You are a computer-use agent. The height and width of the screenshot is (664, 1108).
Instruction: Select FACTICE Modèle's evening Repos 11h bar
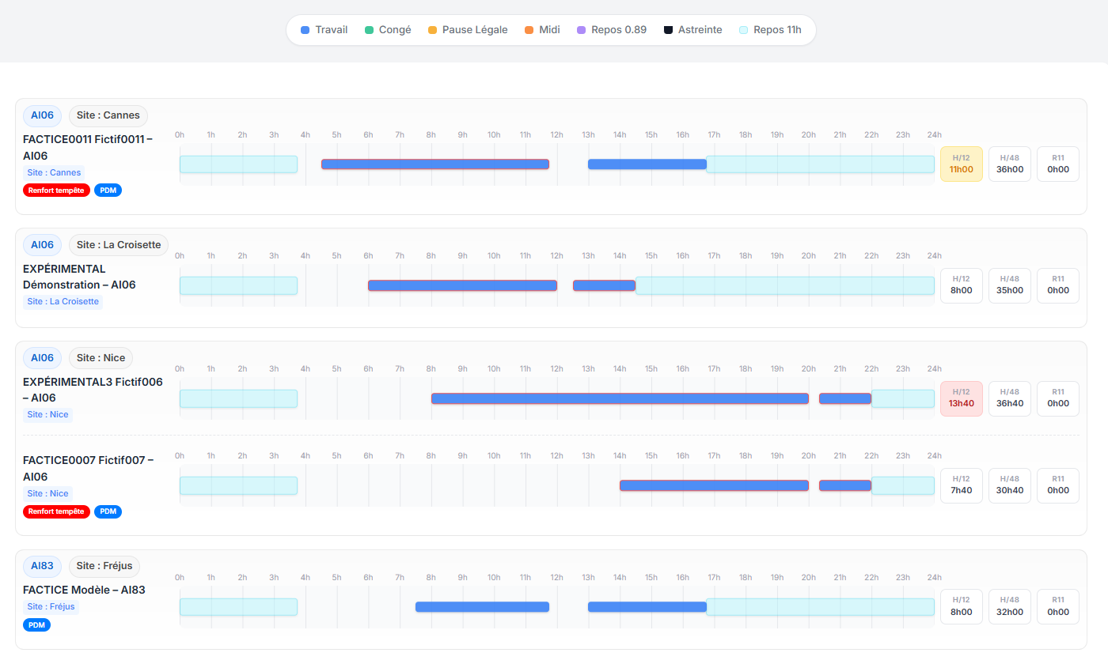820,607
